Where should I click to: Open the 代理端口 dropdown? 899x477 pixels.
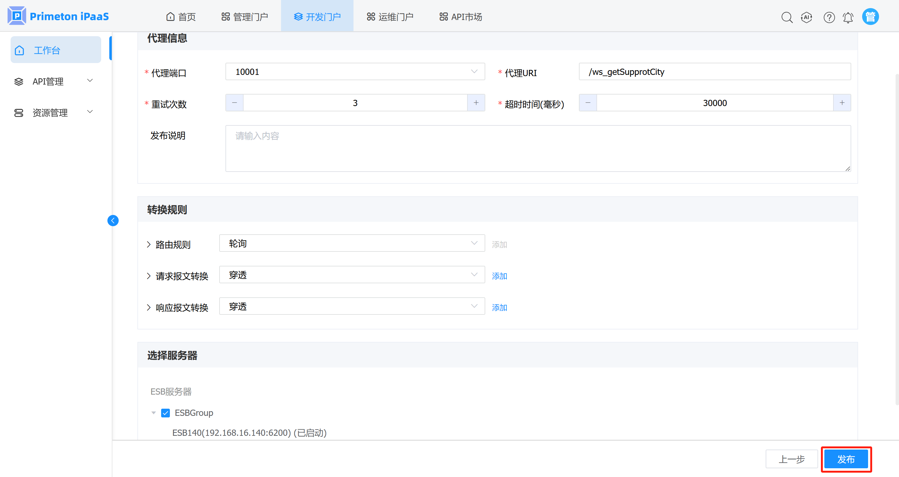(355, 71)
